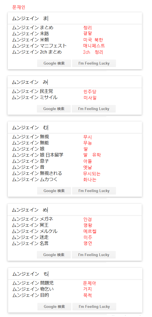Select suggestion ムンジェイン メルケル
This screenshot has height=317, width=152.
point(35,231)
